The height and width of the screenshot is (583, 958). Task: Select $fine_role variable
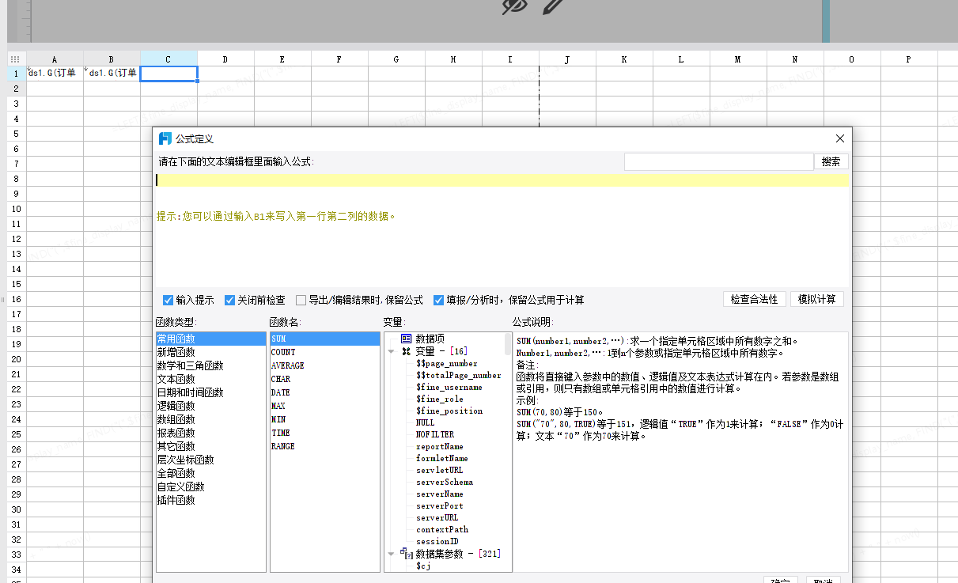[x=440, y=399]
